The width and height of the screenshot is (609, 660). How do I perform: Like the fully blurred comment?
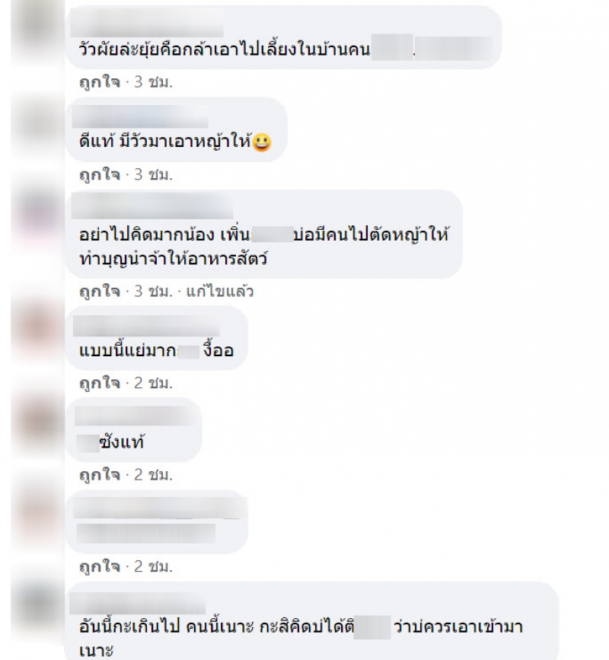(x=99, y=566)
